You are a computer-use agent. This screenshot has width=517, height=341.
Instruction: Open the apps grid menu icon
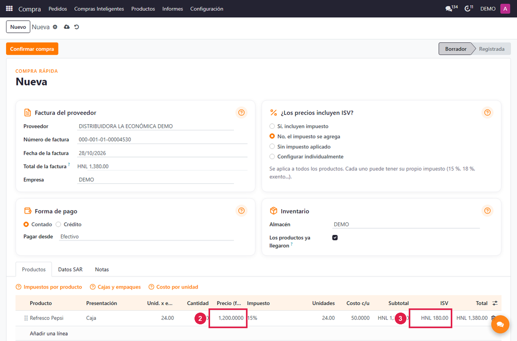[9, 9]
